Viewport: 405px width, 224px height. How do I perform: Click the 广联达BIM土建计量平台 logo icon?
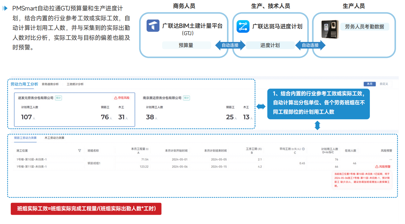tap(153, 26)
